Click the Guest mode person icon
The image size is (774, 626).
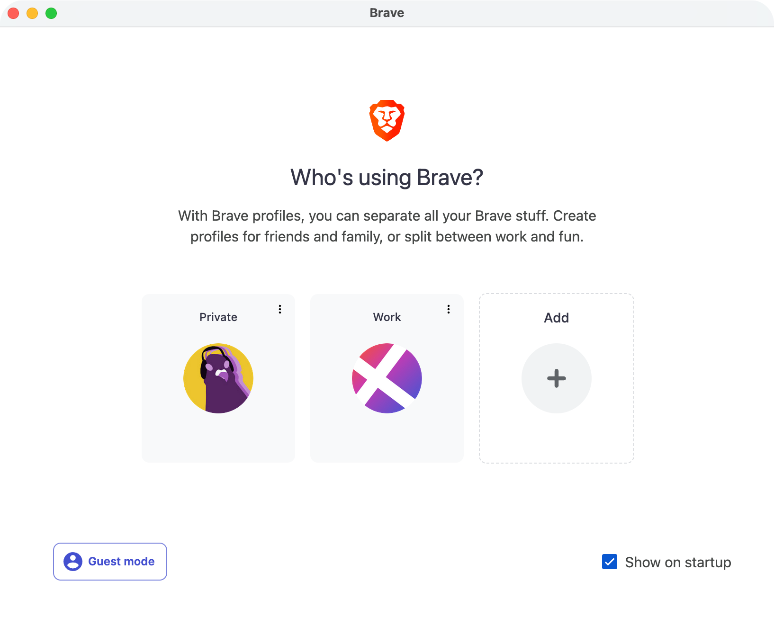[x=73, y=562]
